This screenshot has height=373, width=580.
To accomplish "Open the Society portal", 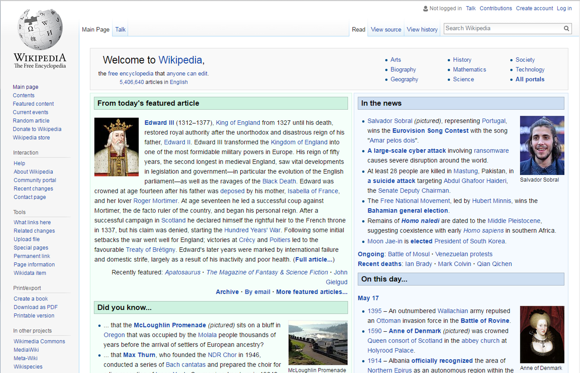I will click(x=525, y=60).
